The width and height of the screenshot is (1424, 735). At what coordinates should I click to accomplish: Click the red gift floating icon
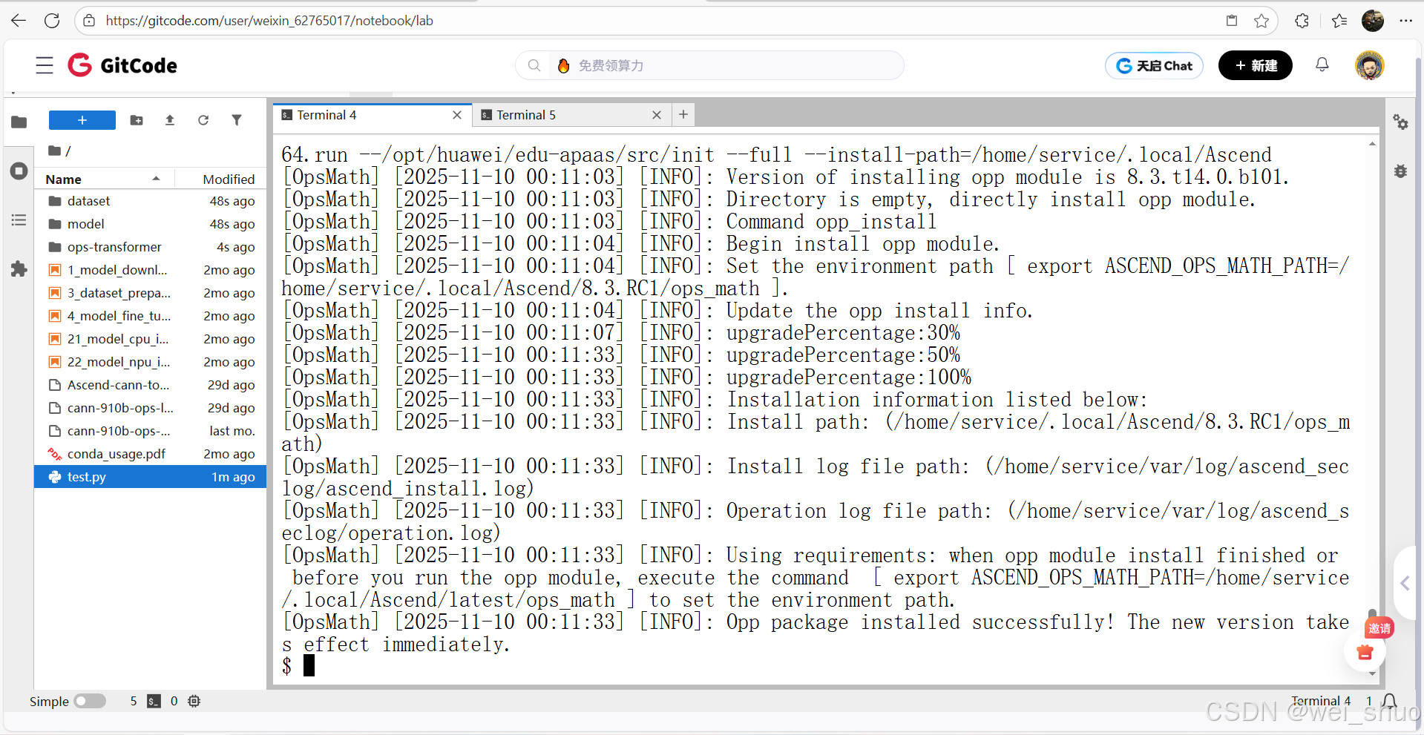[x=1365, y=653]
